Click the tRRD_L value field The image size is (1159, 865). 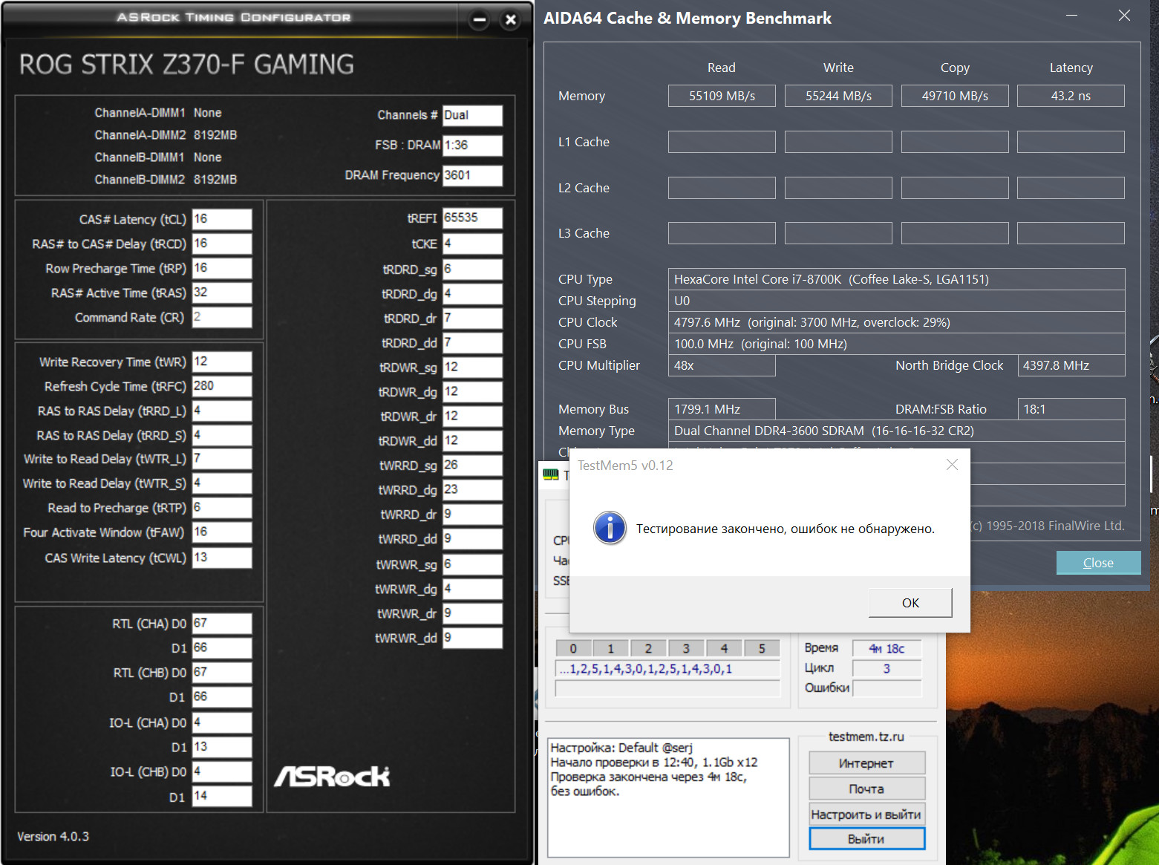tap(222, 411)
